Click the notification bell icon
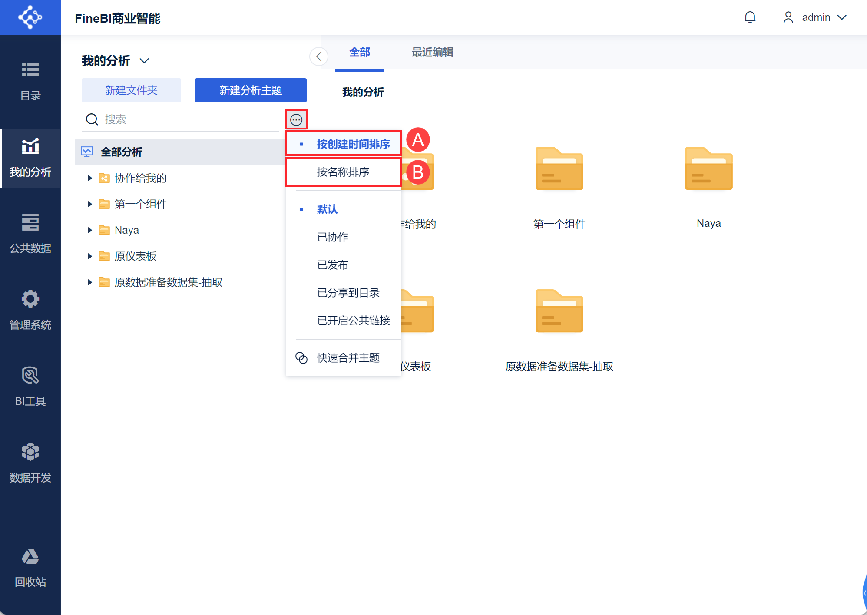The image size is (867, 615). [x=750, y=17]
